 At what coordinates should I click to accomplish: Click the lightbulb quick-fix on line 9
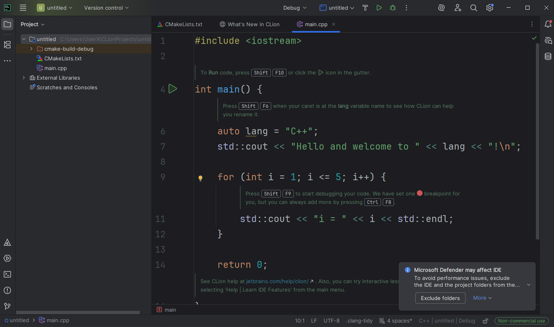(x=200, y=178)
